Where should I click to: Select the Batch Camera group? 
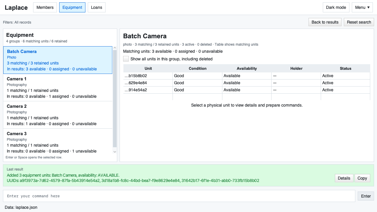pos(58,60)
